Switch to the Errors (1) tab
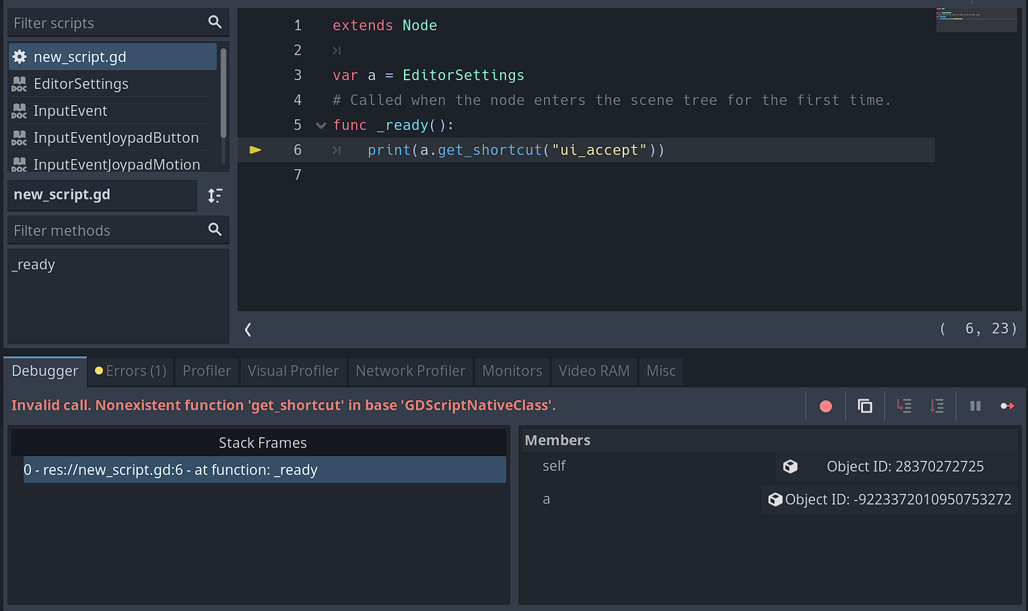 pos(130,371)
